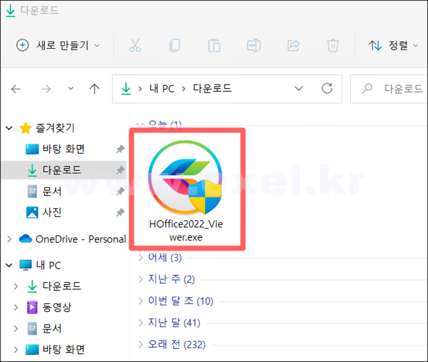The height and width of the screenshot is (362, 428).
Task: Expand 동영상 under 내 PC
Action: point(16,307)
